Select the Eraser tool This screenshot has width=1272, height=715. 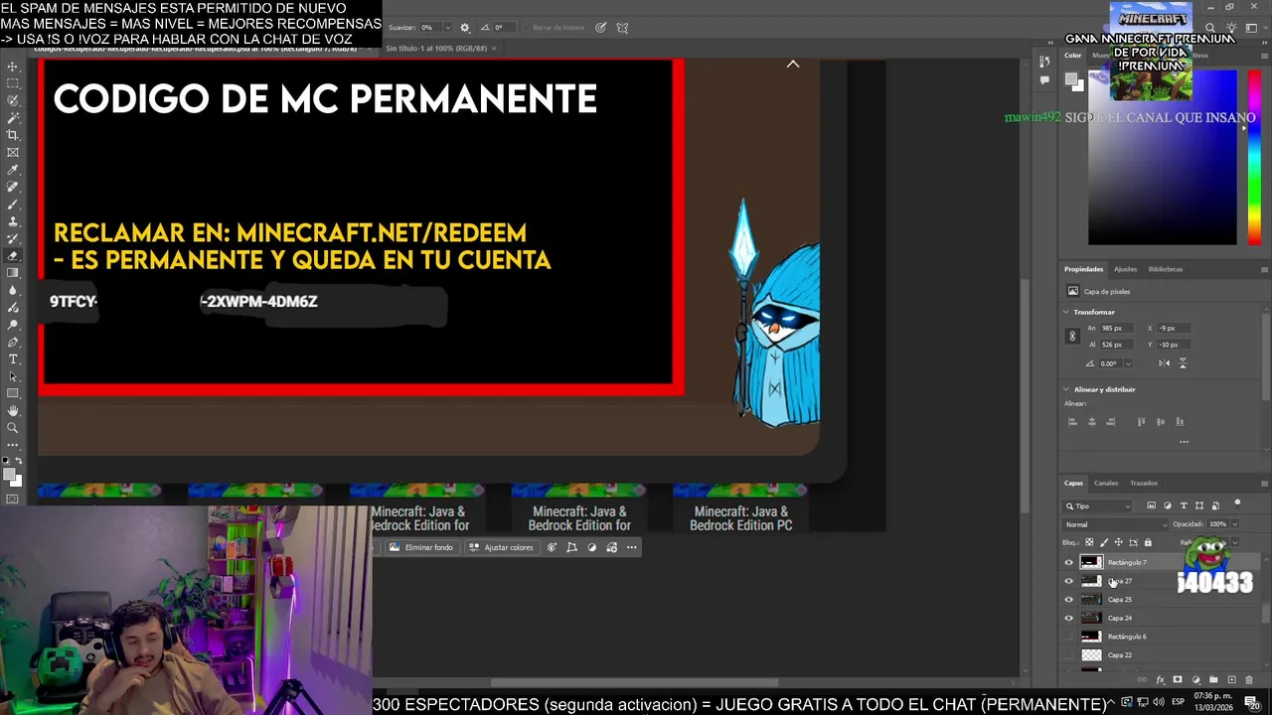(x=13, y=256)
